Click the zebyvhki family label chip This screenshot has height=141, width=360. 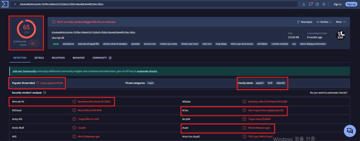281,83
